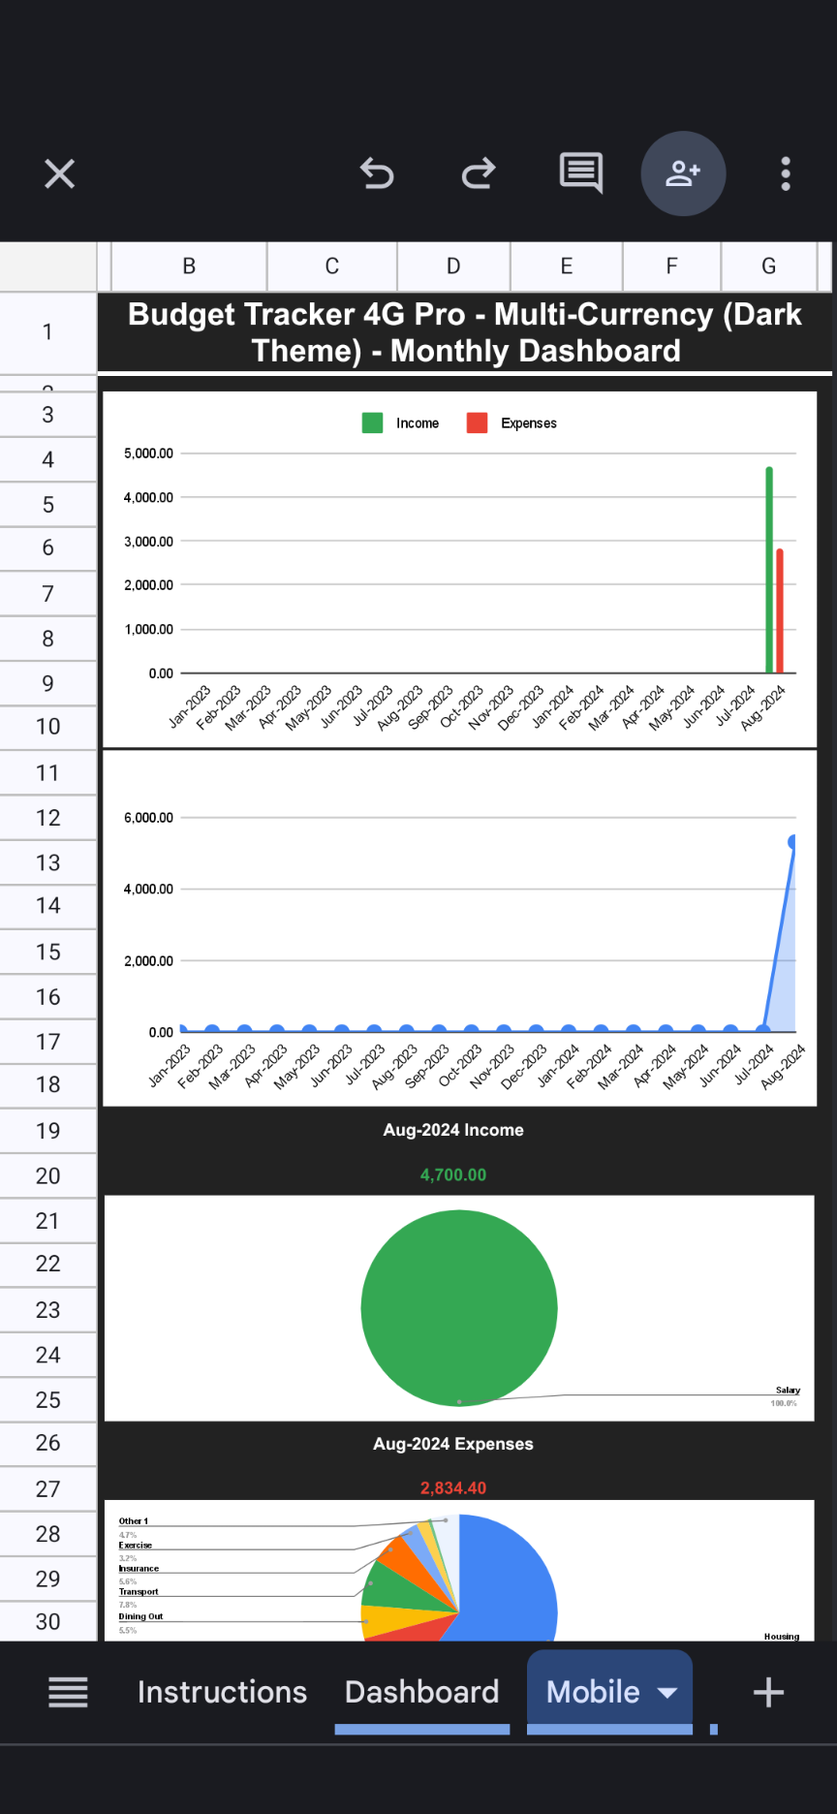Select column F header
837x1814 pixels.
click(672, 266)
